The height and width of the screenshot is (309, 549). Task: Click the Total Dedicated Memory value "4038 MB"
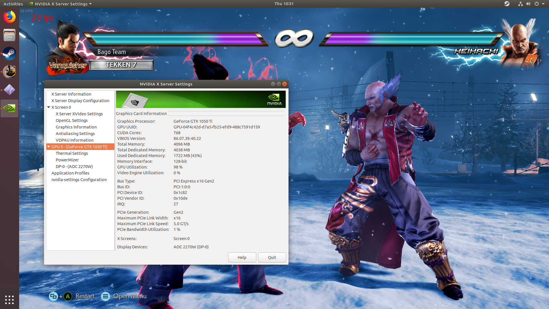[x=182, y=150]
